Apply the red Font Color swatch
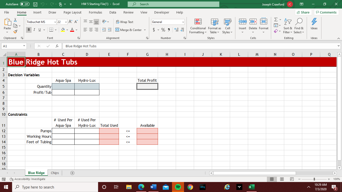Viewport: 342px width, 192px height. tap(72, 30)
